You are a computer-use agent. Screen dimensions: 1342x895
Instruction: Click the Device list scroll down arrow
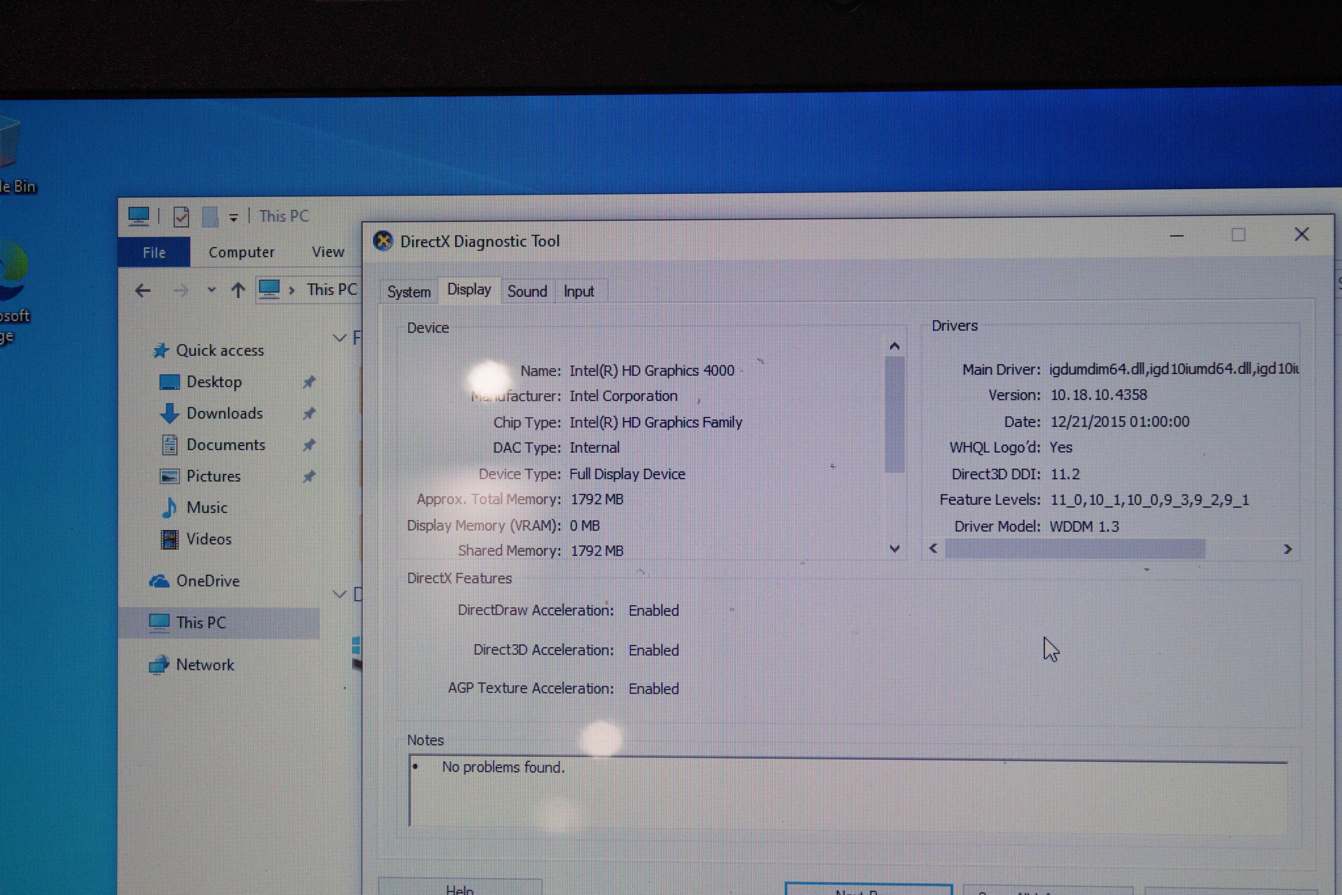point(895,548)
